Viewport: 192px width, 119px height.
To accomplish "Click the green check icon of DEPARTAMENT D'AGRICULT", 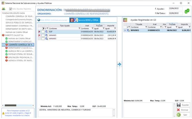I will click(6, 42).
